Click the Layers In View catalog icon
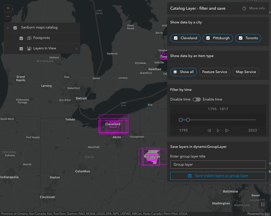 pos(29,49)
